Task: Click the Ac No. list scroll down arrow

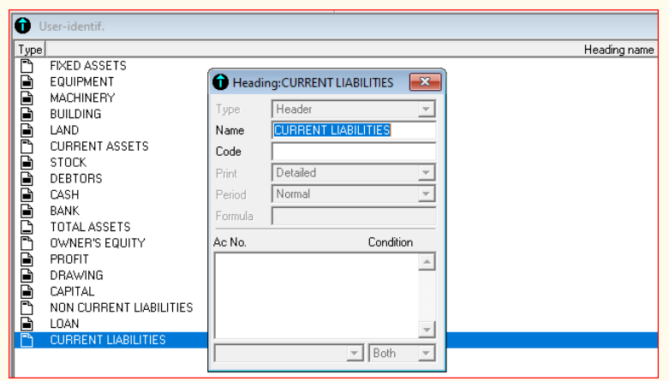Action: [x=427, y=330]
